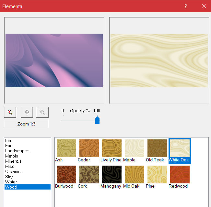The height and width of the screenshot is (207, 211).
Task: Select the Redwood texture
Action: coord(180,174)
